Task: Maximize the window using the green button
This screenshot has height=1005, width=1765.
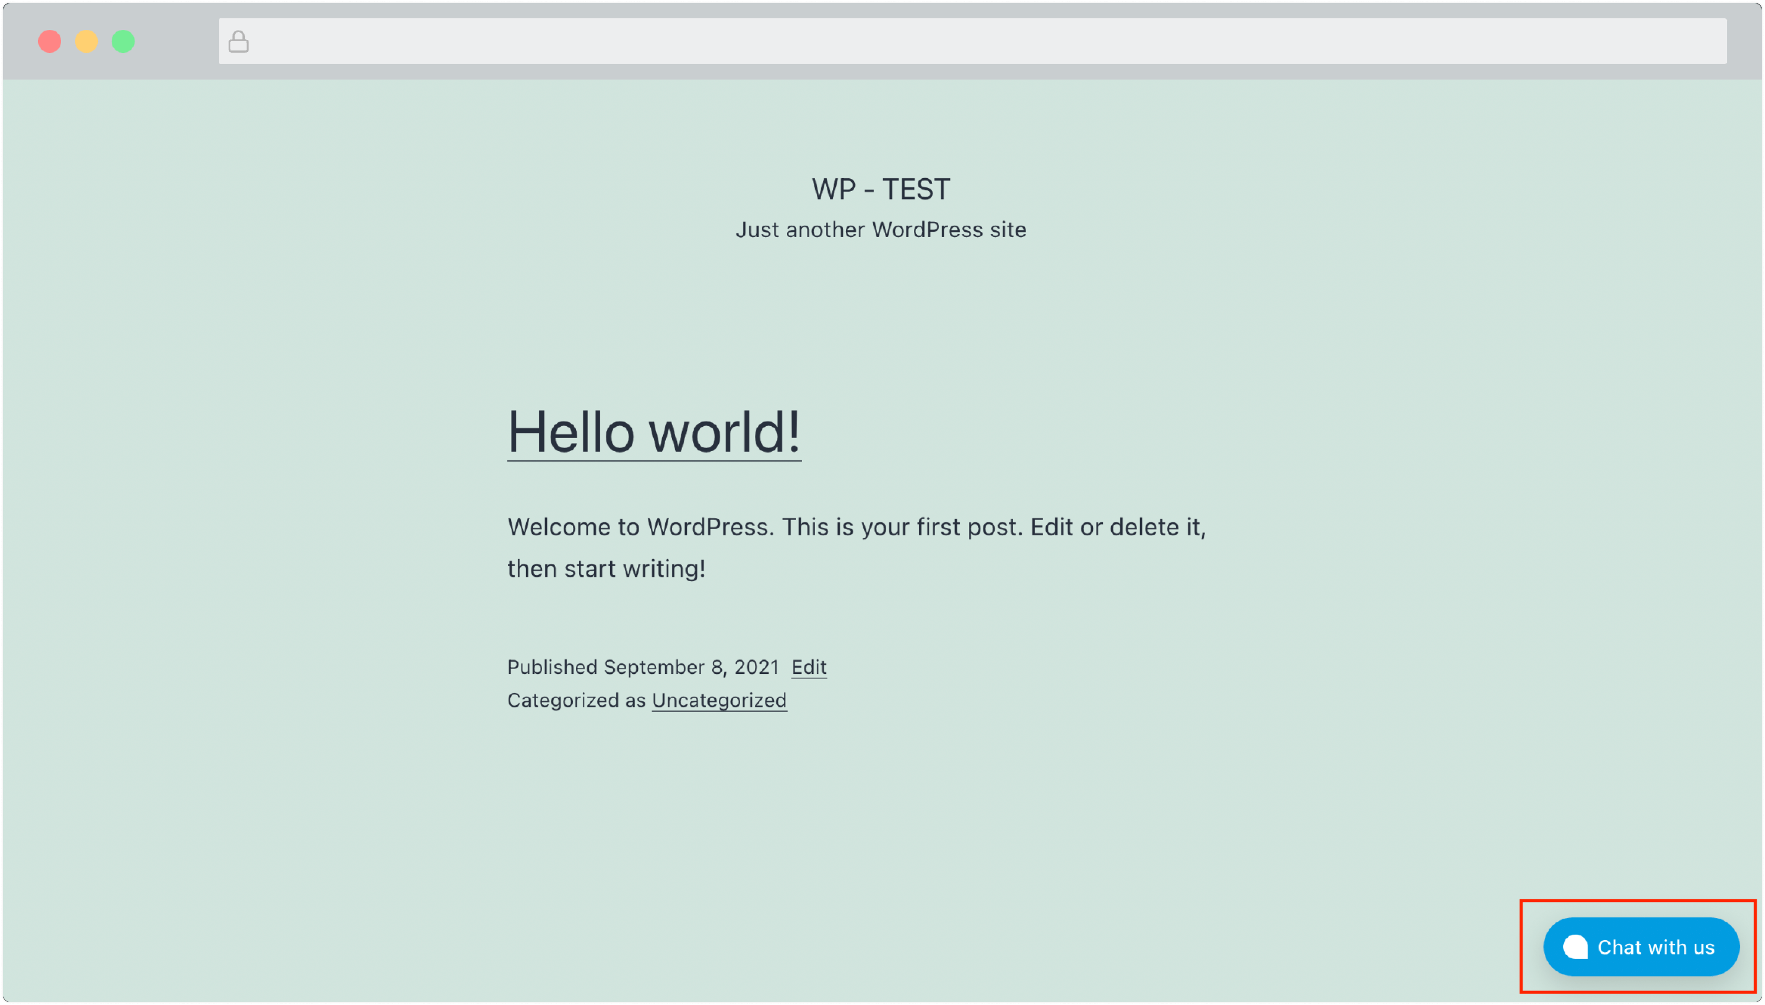Action: pos(124,41)
